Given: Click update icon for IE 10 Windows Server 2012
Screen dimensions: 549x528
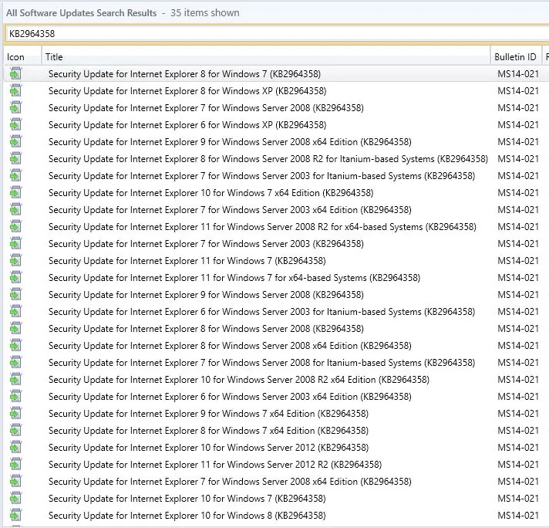Looking at the screenshot, I should point(15,448).
